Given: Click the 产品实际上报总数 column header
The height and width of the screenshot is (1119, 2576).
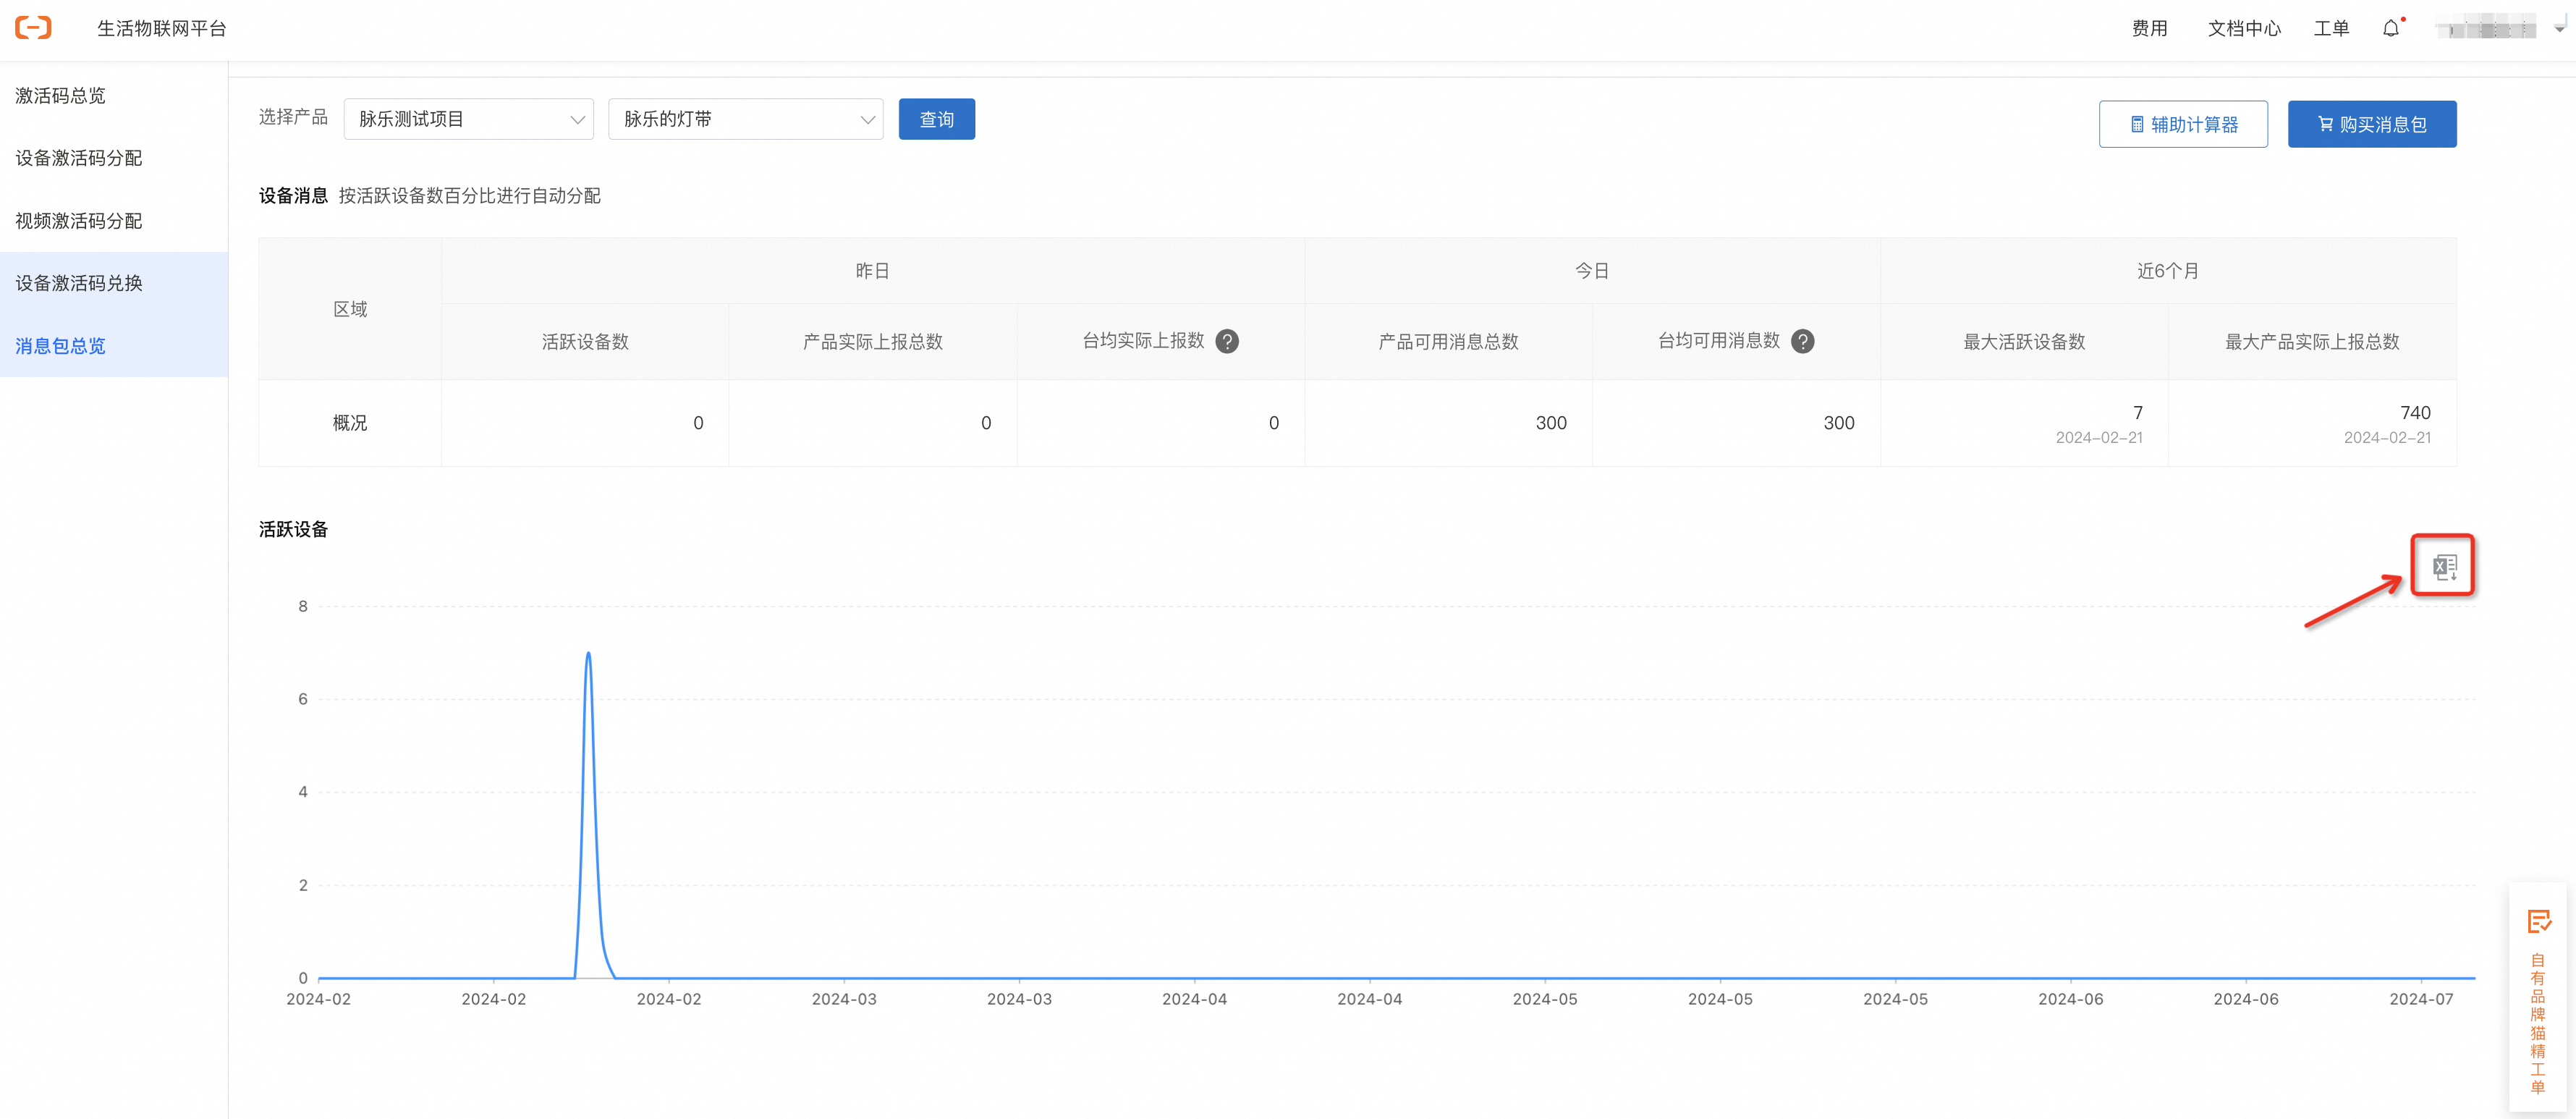Looking at the screenshot, I should (x=872, y=342).
